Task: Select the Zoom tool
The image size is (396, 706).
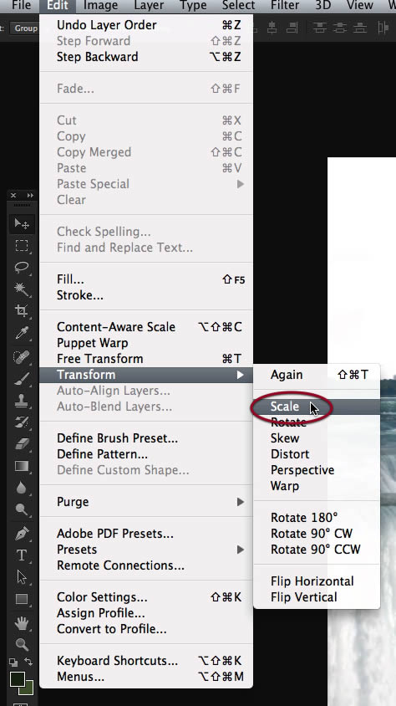Action: 22,644
